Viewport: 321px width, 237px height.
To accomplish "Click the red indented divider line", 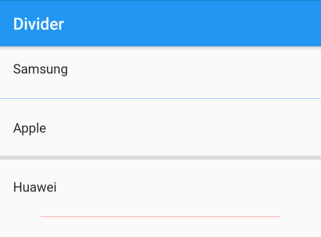I will coord(160,216).
